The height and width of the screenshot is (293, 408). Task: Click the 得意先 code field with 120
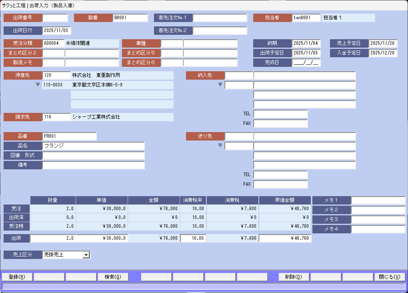pos(56,75)
